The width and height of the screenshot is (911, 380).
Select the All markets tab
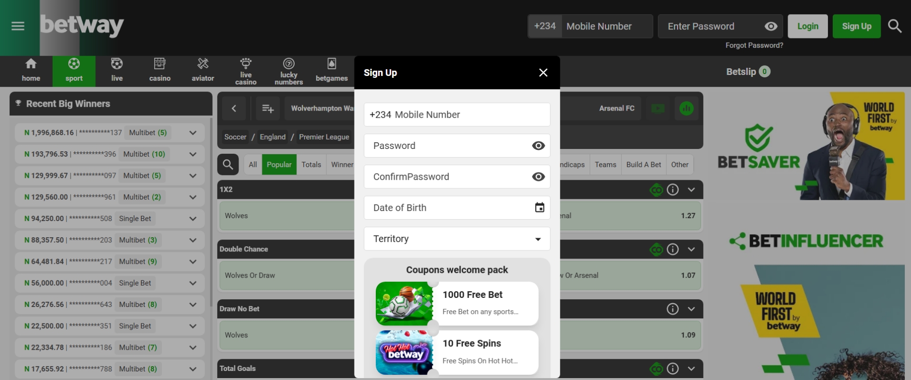pyautogui.click(x=252, y=165)
